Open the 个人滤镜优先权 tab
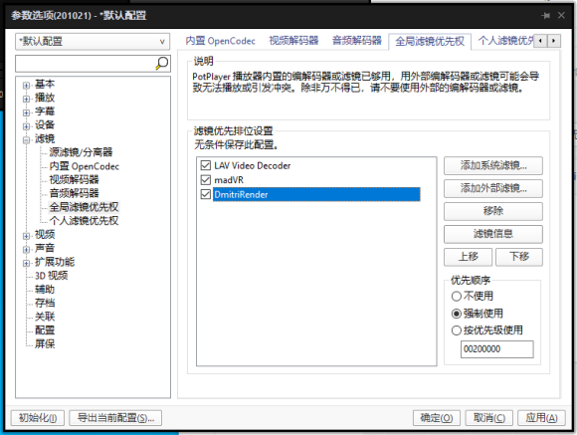 click(505, 41)
